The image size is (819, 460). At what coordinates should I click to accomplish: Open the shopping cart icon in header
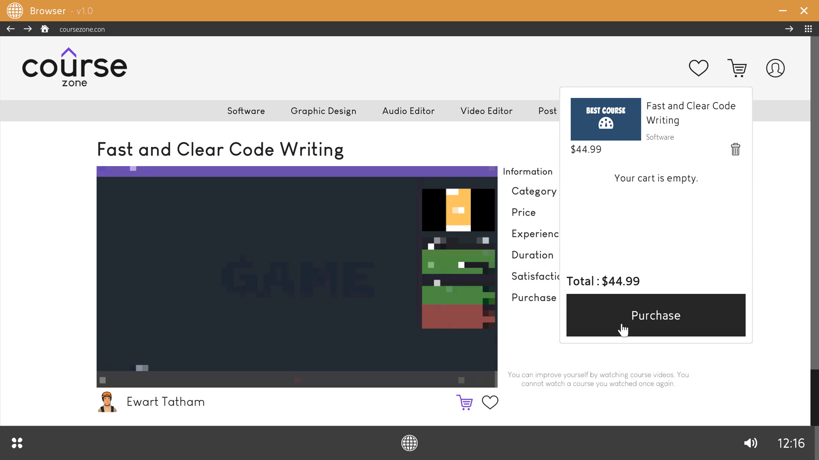tap(738, 68)
